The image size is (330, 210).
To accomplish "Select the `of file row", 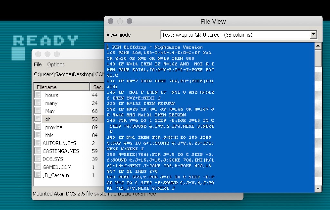I will tap(69, 119).
